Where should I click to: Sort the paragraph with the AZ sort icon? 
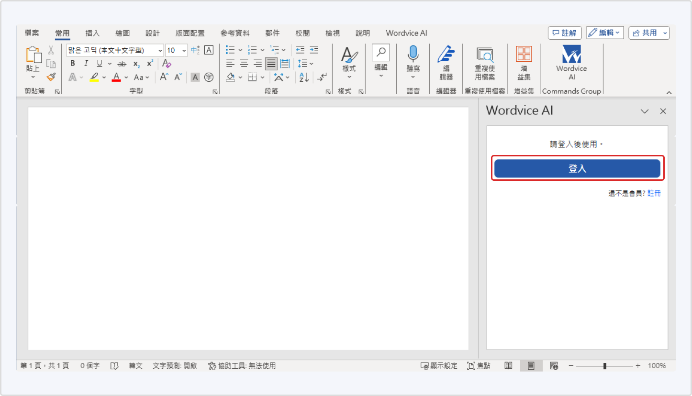303,77
